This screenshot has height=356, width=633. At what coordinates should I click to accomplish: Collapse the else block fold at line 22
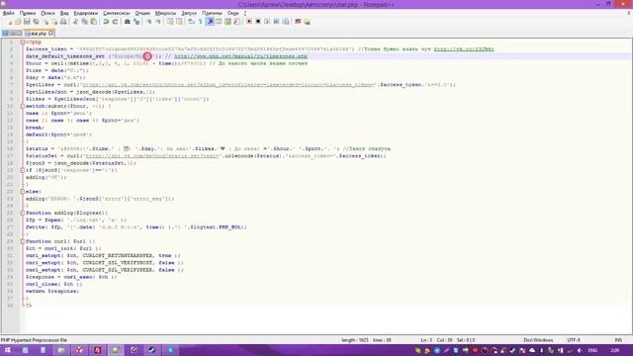(x=23, y=192)
